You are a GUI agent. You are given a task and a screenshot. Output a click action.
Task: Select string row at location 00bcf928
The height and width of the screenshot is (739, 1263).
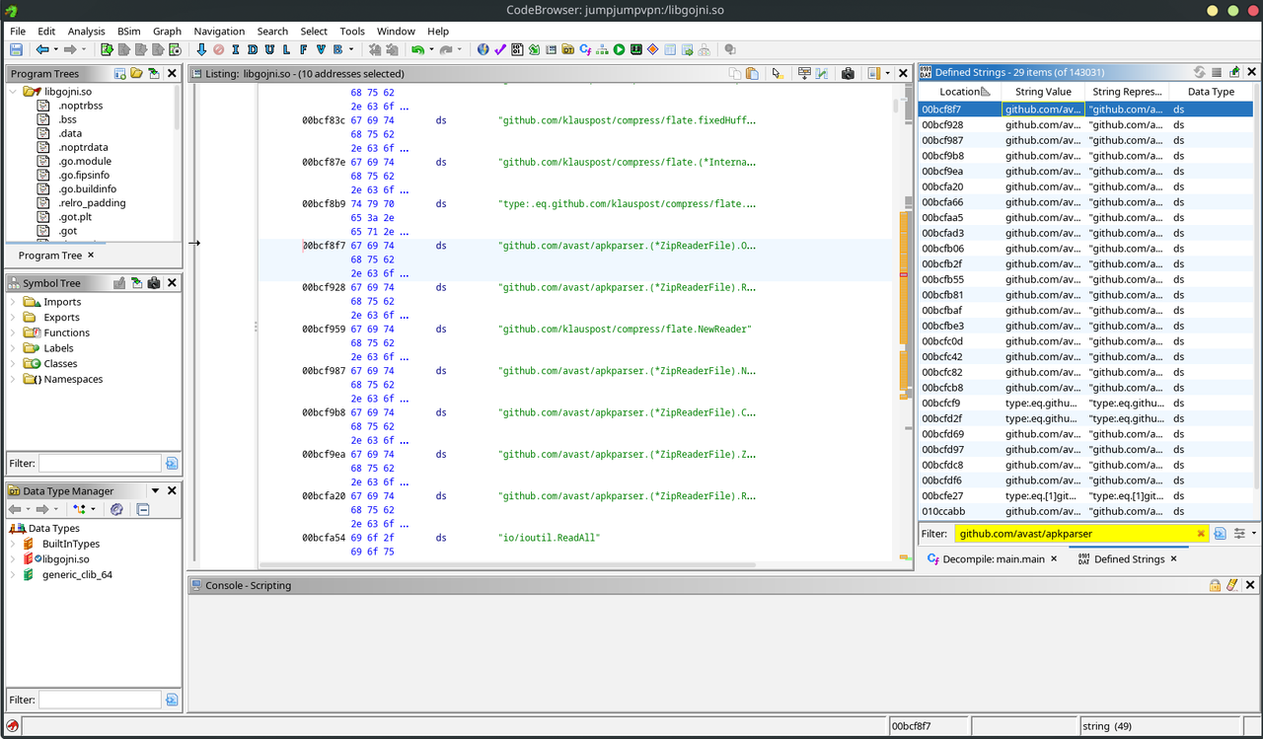point(1086,124)
